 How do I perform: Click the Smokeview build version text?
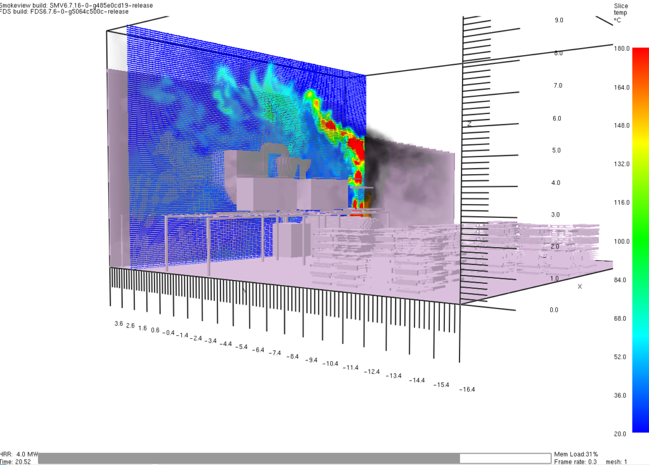click(x=64, y=4)
